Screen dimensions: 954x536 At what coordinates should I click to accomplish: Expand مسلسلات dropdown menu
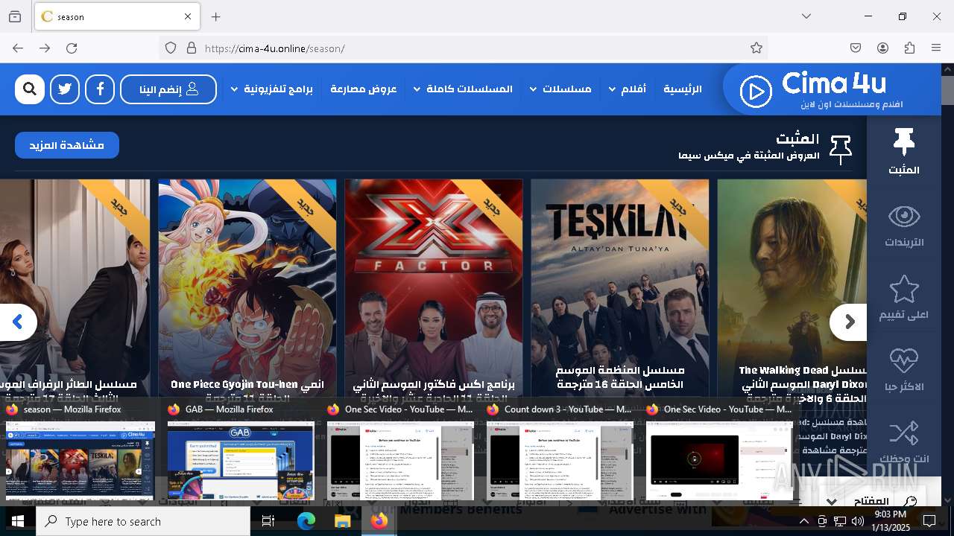pos(560,89)
